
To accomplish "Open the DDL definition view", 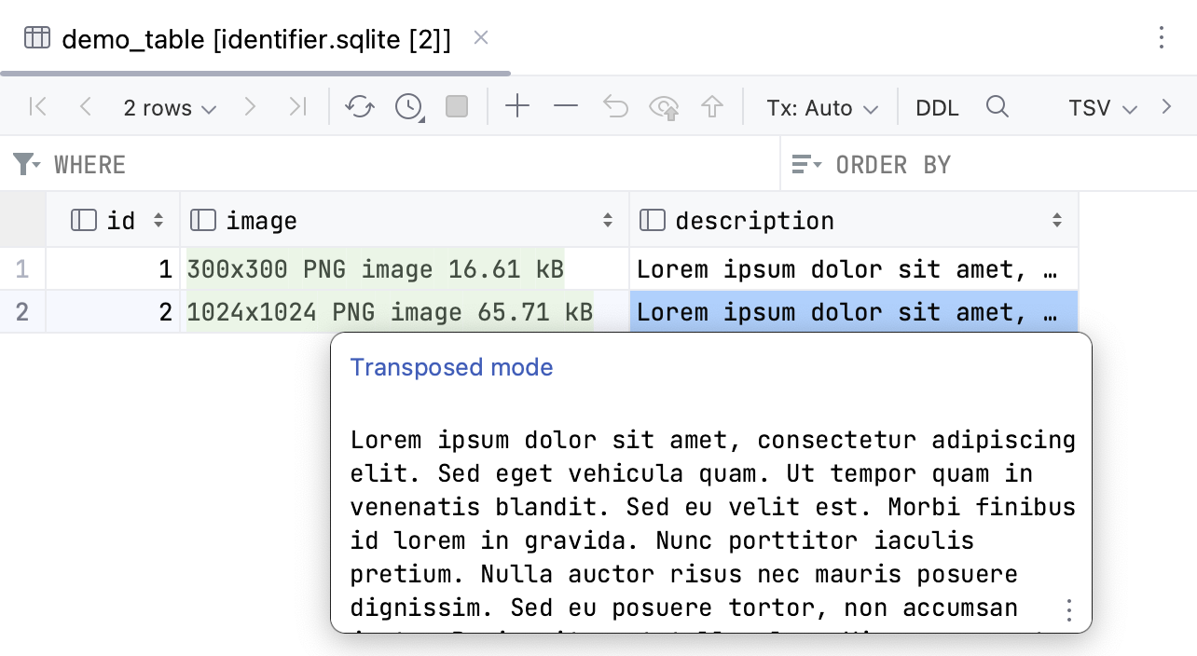I will [936, 107].
